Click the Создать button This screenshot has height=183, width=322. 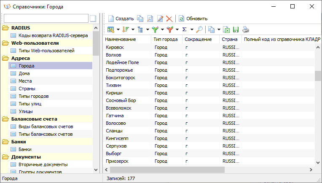pyautogui.click(x=121, y=19)
